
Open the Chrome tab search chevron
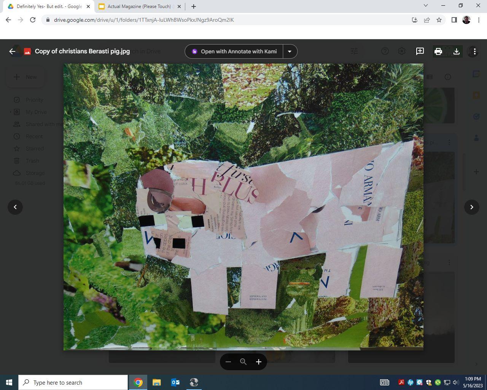coord(426,5)
